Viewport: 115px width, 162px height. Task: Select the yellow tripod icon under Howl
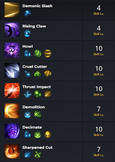click(48, 53)
